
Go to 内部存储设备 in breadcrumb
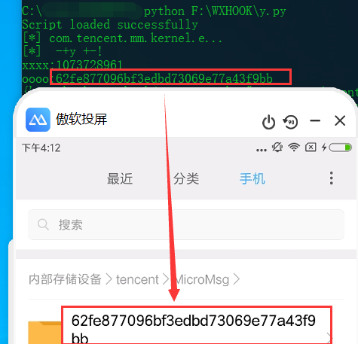point(65,279)
